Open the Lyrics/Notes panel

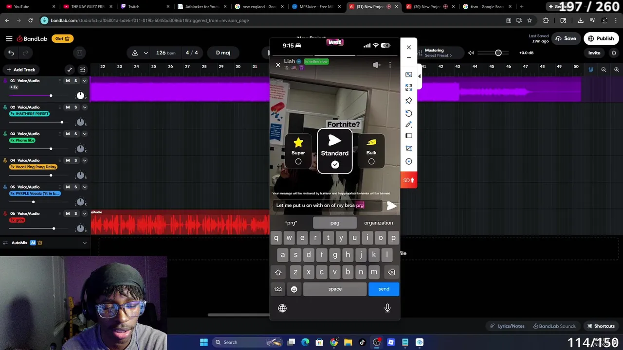tap(507, 326)
